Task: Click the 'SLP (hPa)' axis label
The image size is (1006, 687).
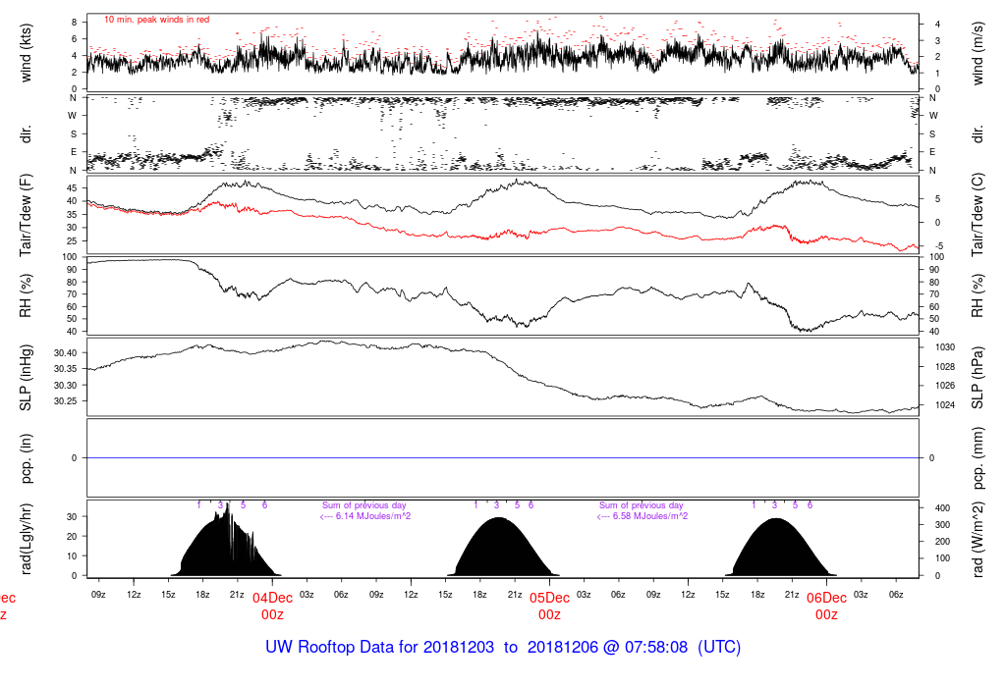Action: 978,378
